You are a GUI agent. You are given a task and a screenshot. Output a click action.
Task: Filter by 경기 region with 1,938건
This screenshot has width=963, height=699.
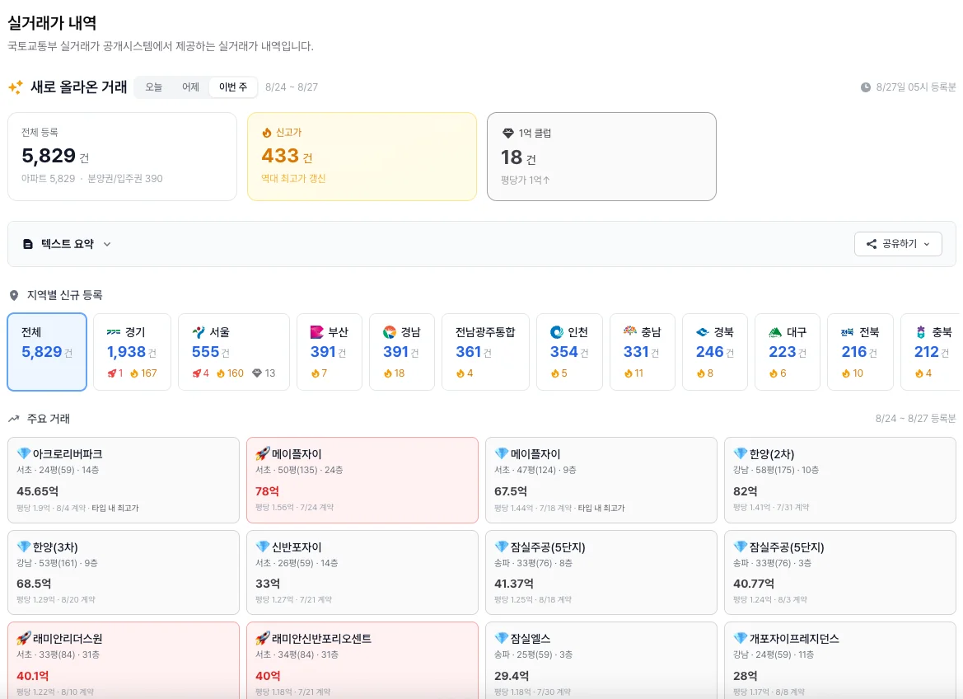click(132, 352)
